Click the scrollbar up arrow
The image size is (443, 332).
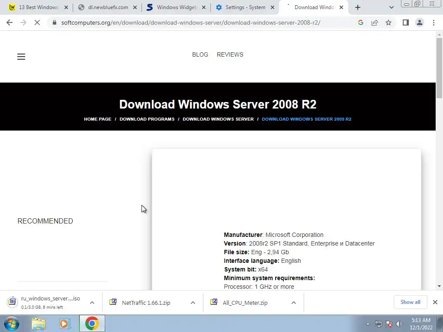tap(439, 35)
